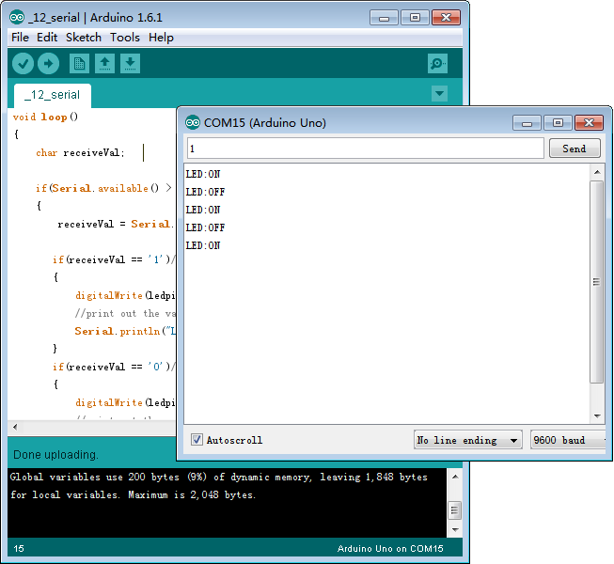The image size is (614, 564).
Task: Open the Edit menu
Action: click(47, 38)
